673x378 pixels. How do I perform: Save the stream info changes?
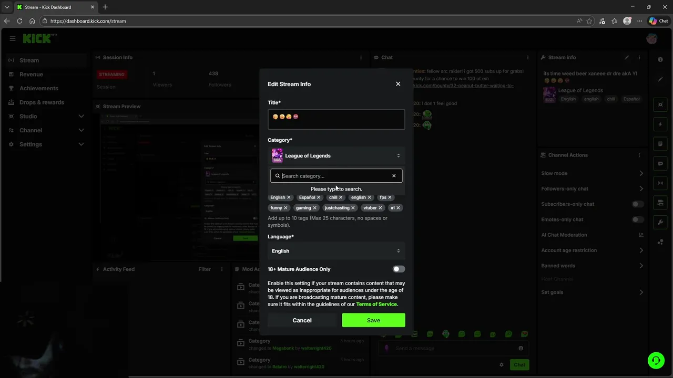click(373, 320)
